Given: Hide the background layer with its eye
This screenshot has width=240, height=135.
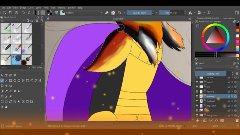Looking at the screenshot, I should [x=197, y=115].
